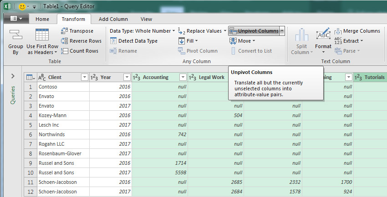Click the Lesch Inc client cell
The height and width of the screenshot is (197, 387).
click(63, 125)
